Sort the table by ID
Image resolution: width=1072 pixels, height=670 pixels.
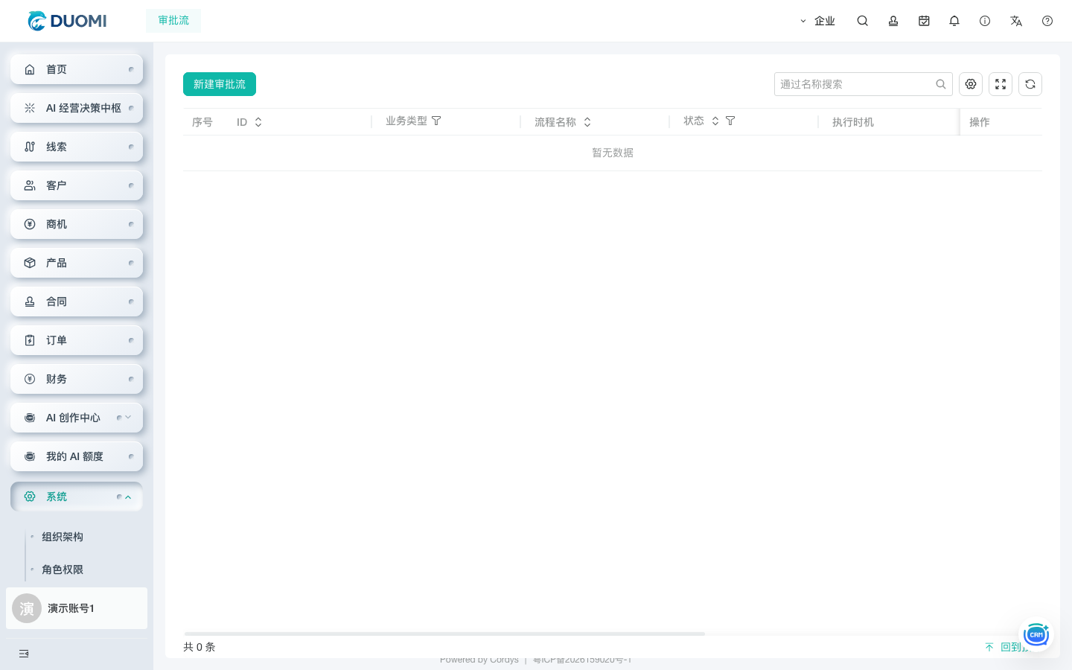[258, 122]
